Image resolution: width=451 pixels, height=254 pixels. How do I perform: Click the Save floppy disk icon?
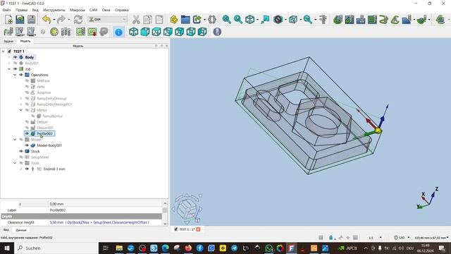31,20
